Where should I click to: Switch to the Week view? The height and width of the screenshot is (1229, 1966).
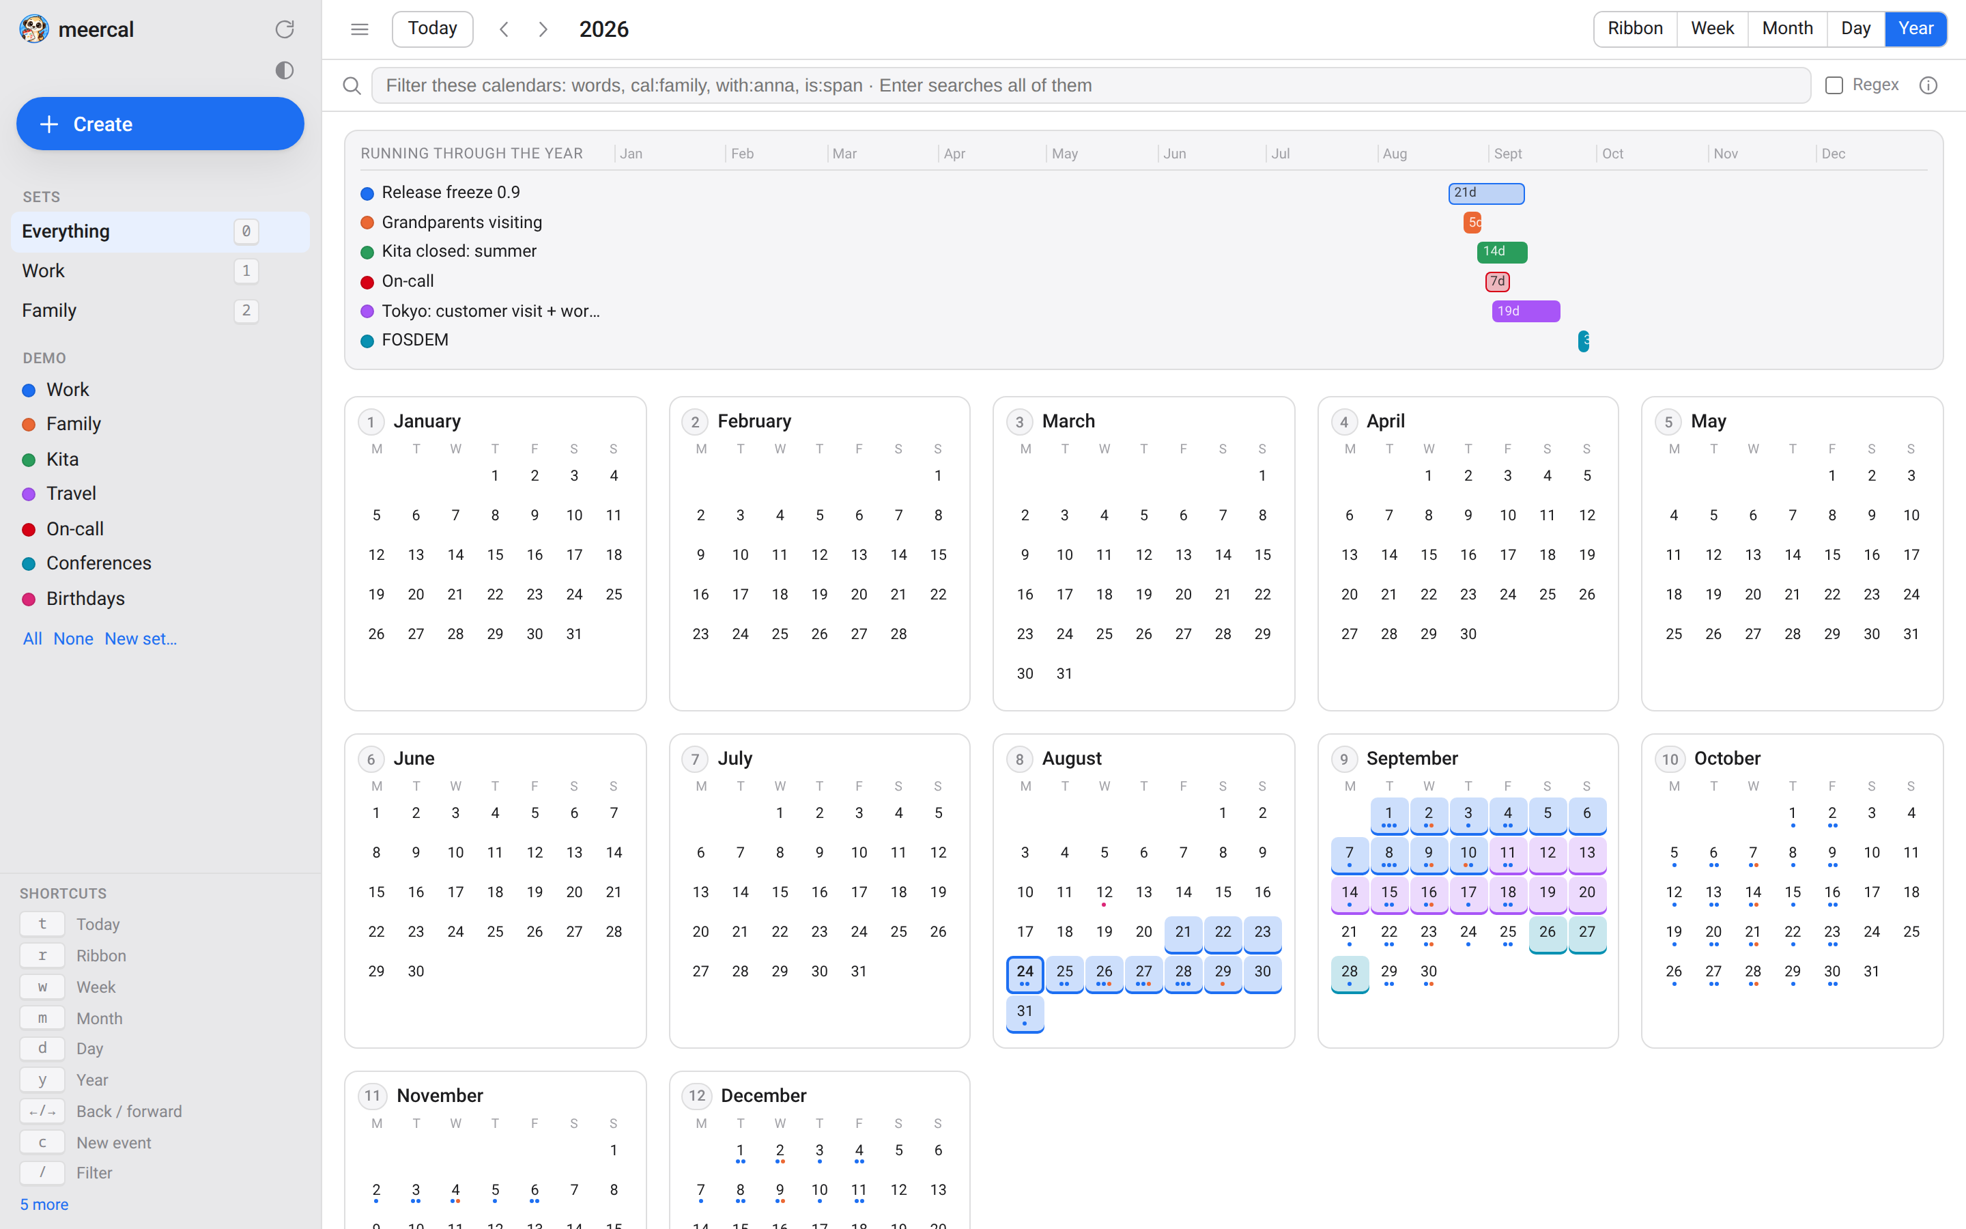(x=1712, y=29)
